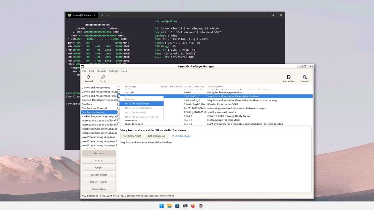Check the cairo-dock package checkbox
374x210 pixels.
point(119,120)
